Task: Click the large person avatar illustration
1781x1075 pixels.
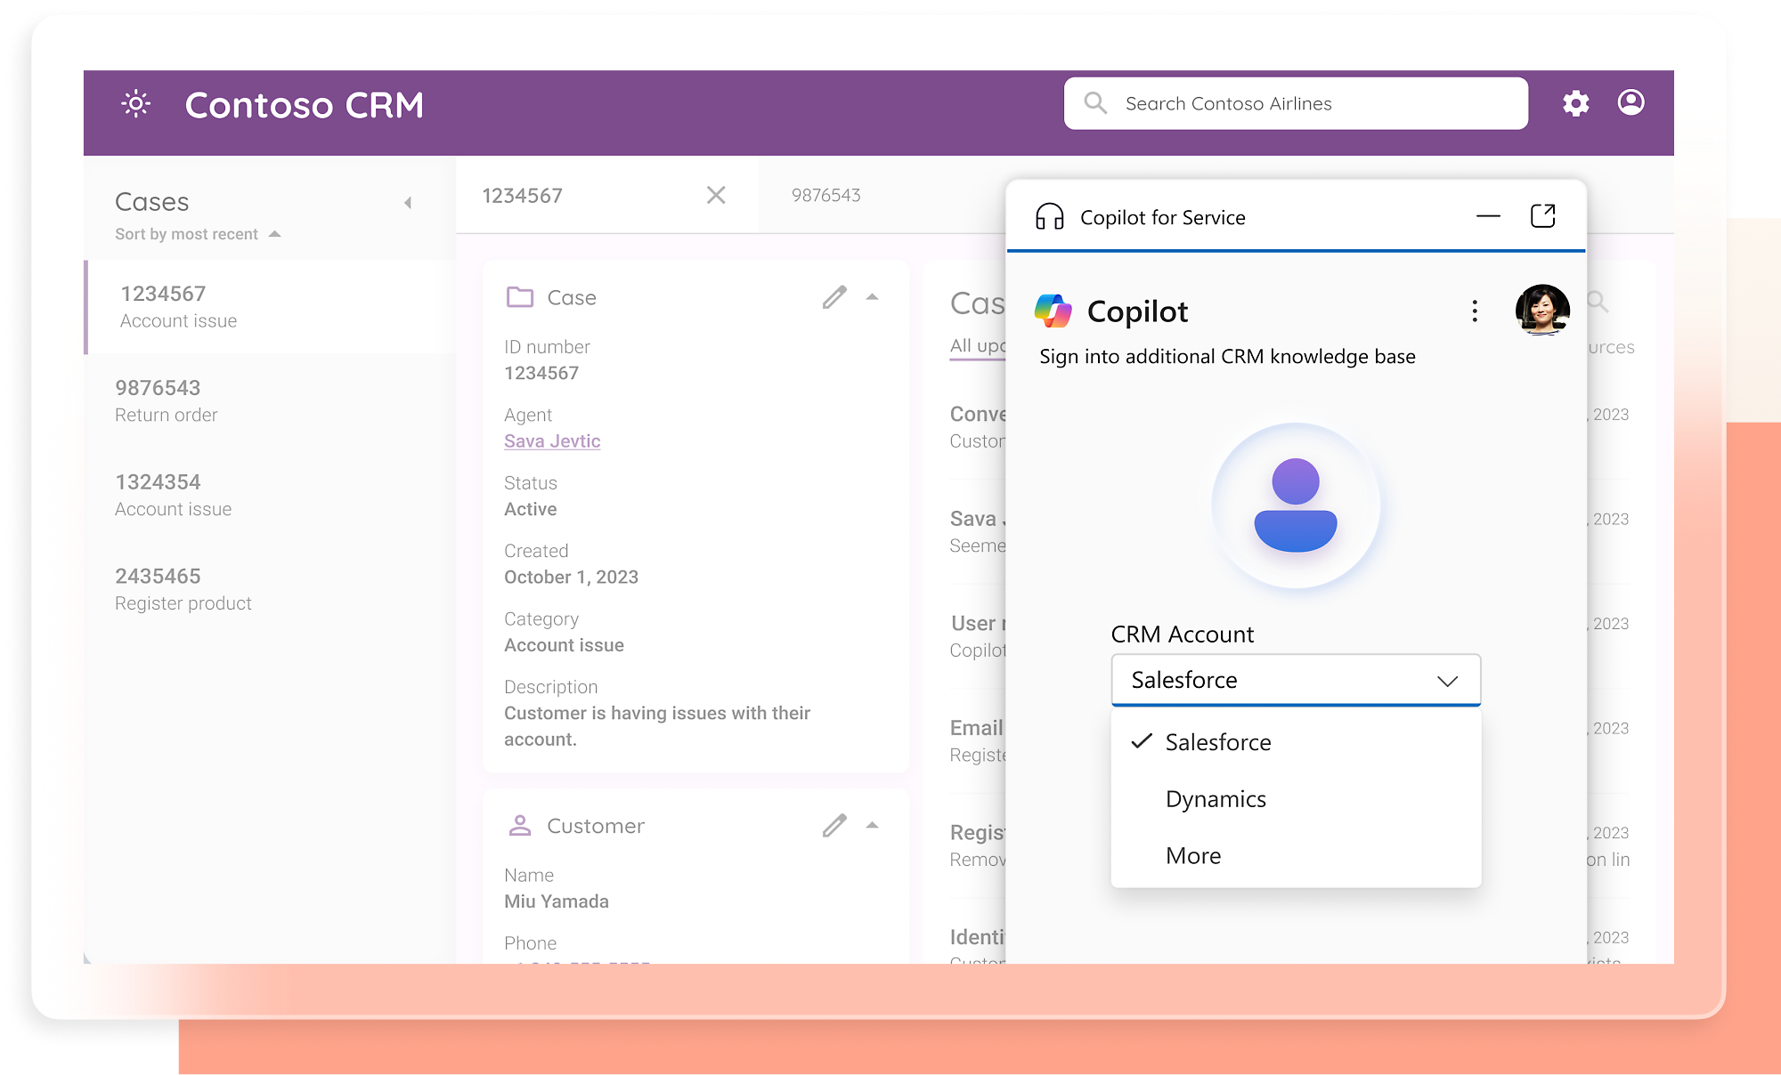Action: [x=1296, y=505]
